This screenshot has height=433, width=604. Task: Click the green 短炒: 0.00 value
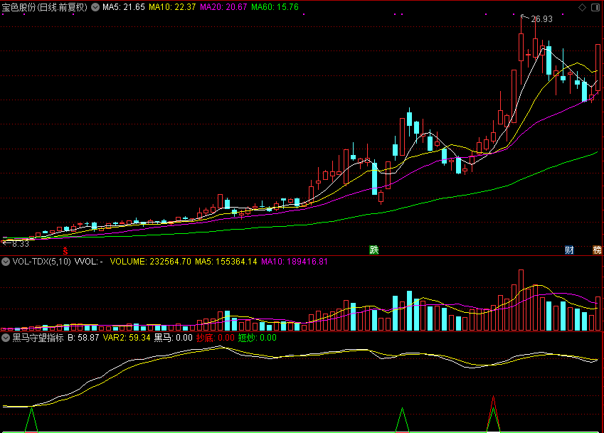point(258,338)
